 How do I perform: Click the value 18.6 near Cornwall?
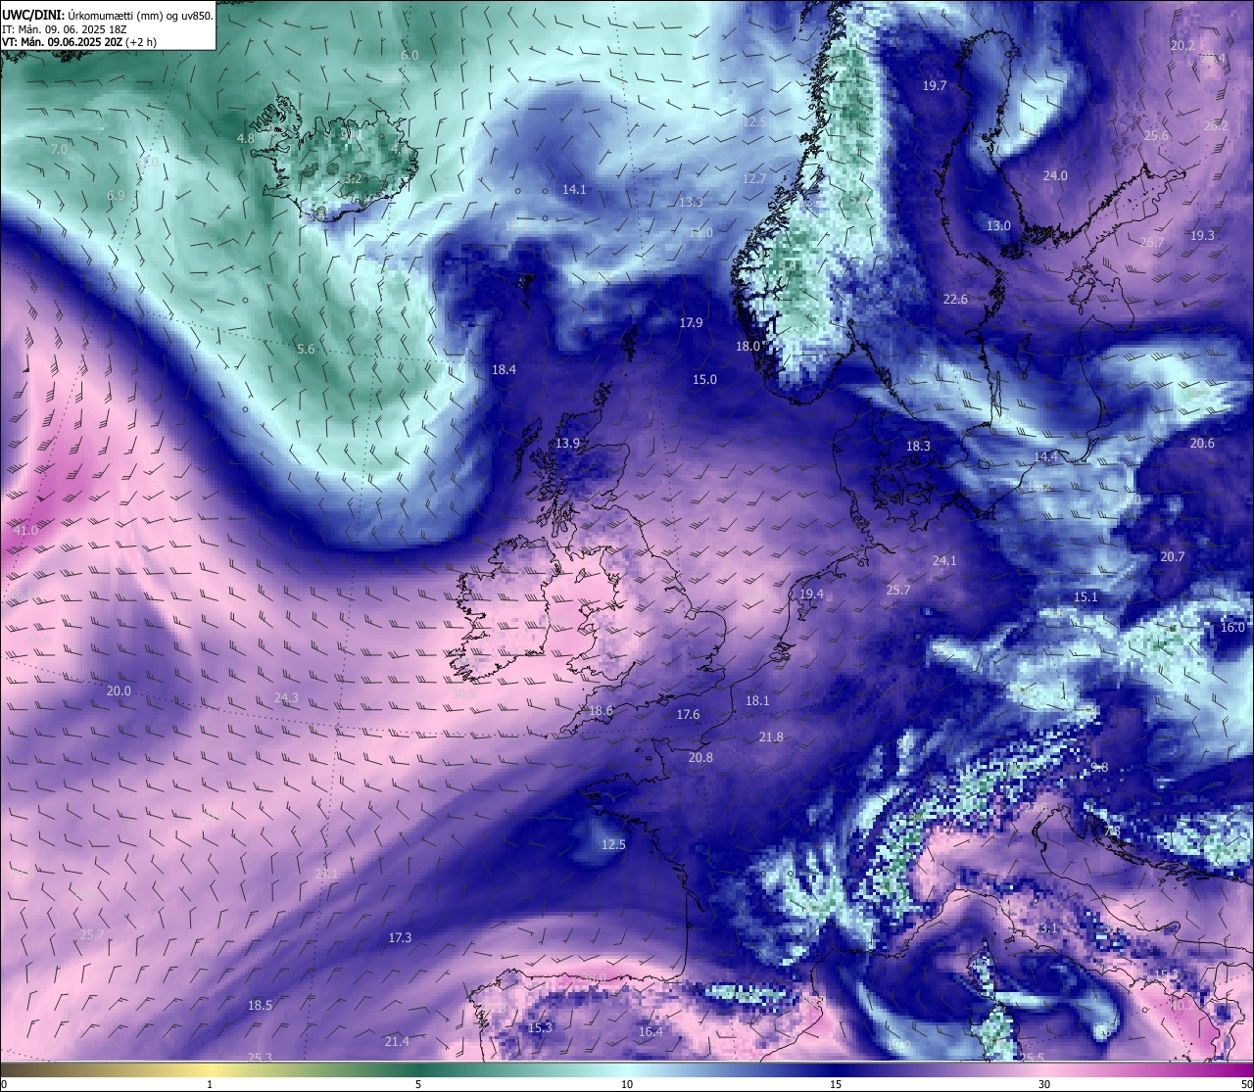tap(601, 711)
